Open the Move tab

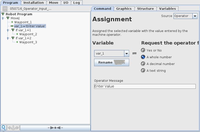(54, 3)
